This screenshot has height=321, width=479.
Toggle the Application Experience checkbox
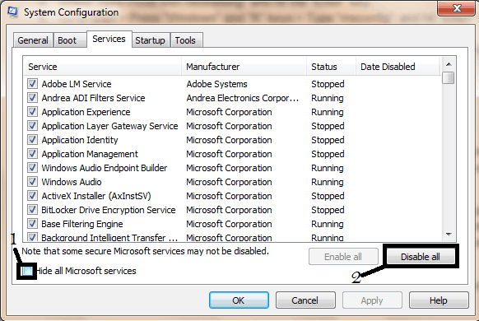[x=32, y=112]
